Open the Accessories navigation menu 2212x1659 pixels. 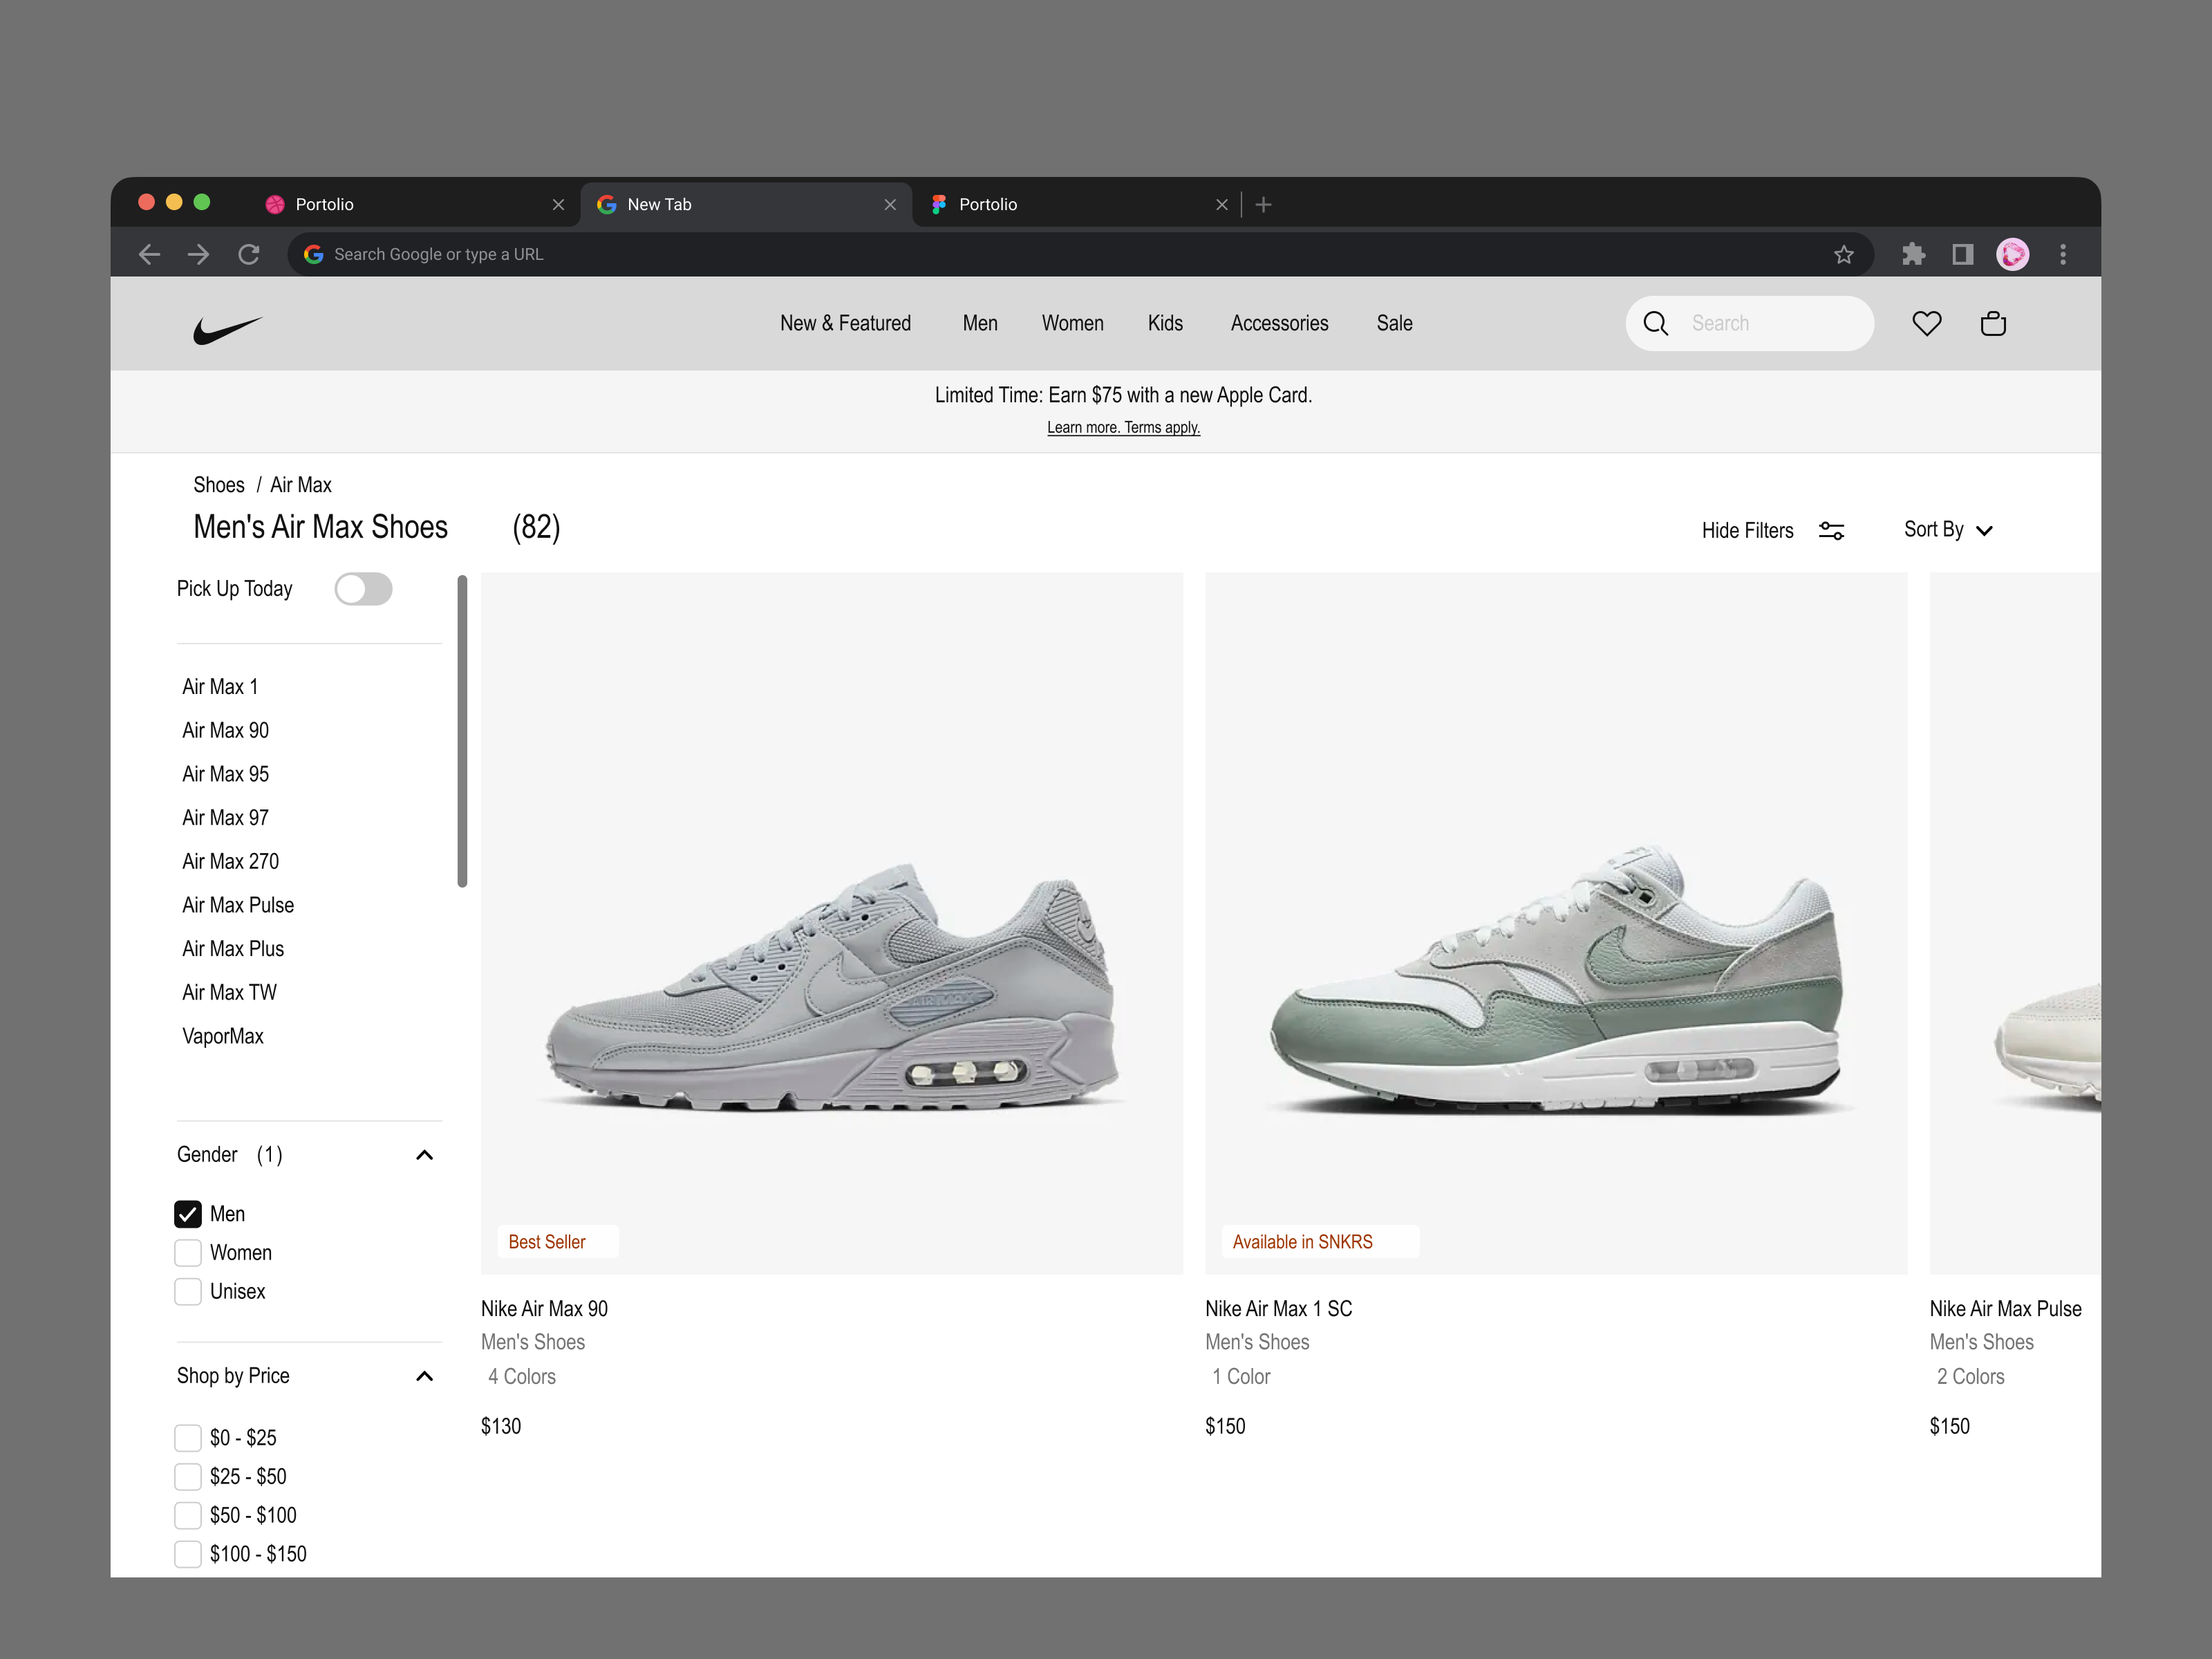tap(1279, 323)
